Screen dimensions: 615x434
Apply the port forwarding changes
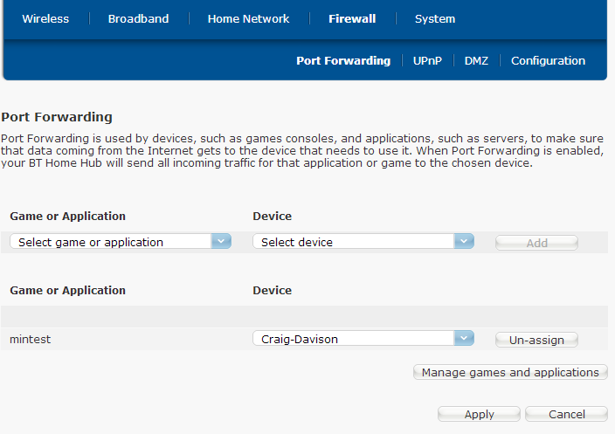479,414
